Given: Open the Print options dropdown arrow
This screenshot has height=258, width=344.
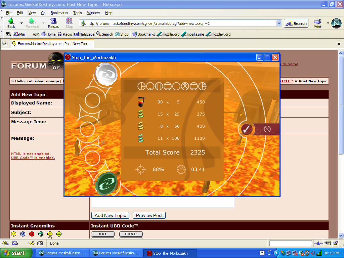Looking at the screenshot, I should pyautogui.click(x=328, y=23).
